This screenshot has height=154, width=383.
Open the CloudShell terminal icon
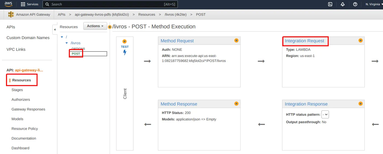coord(330,4)
